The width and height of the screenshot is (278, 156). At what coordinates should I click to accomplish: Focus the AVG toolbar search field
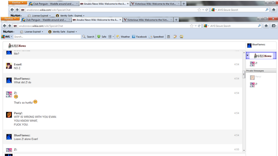47,36
